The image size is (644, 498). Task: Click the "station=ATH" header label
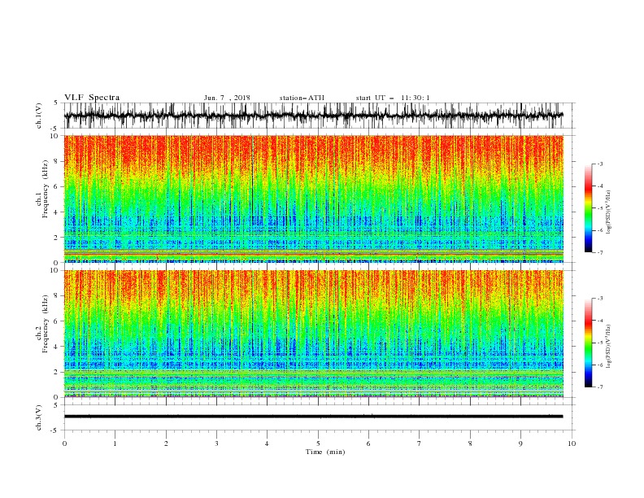pos(302,98)
